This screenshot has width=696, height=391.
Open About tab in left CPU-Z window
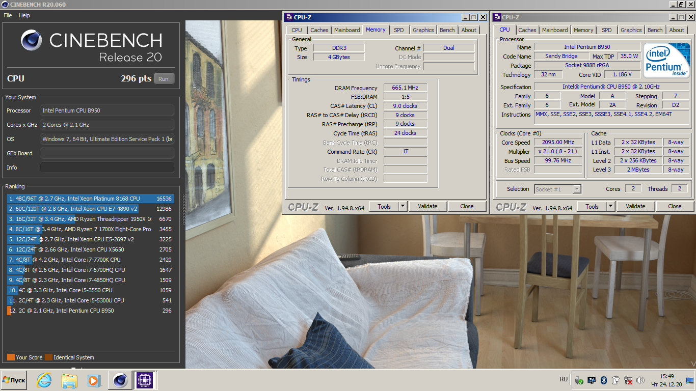[x=469, y=30]
